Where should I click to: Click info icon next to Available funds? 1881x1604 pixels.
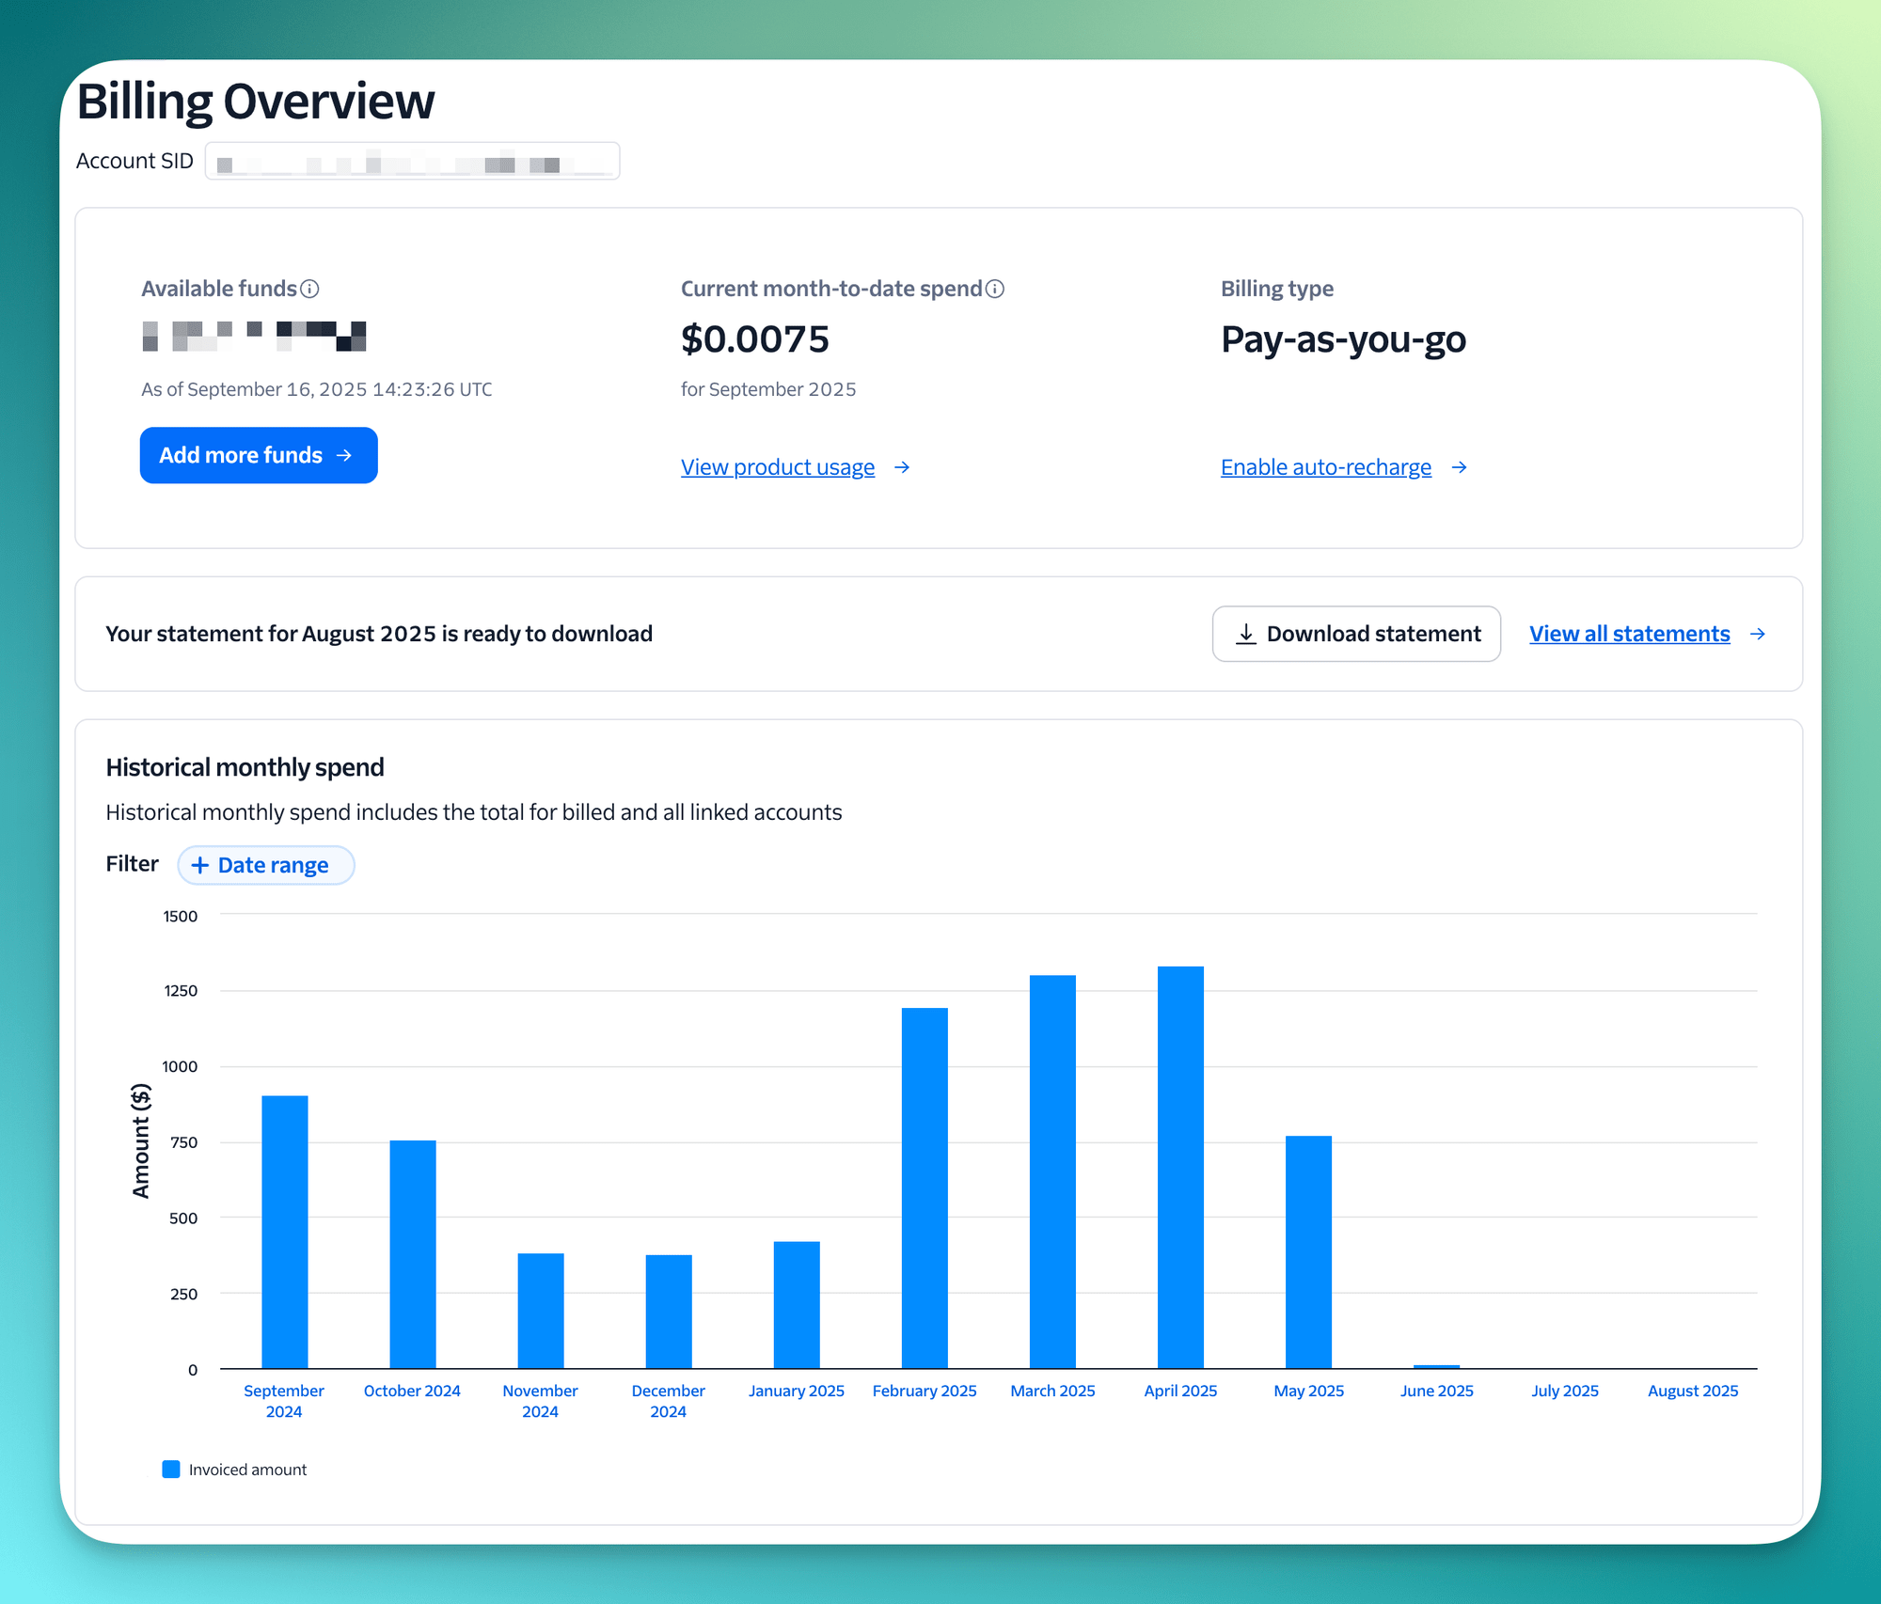click(x=309, y=289)
